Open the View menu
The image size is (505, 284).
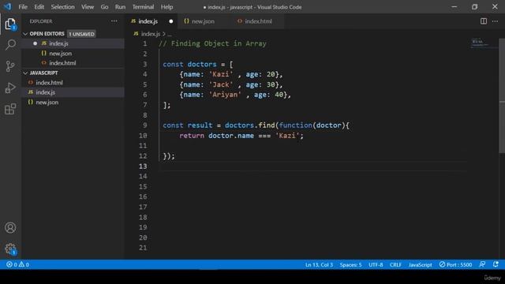(x=88, y=7)
